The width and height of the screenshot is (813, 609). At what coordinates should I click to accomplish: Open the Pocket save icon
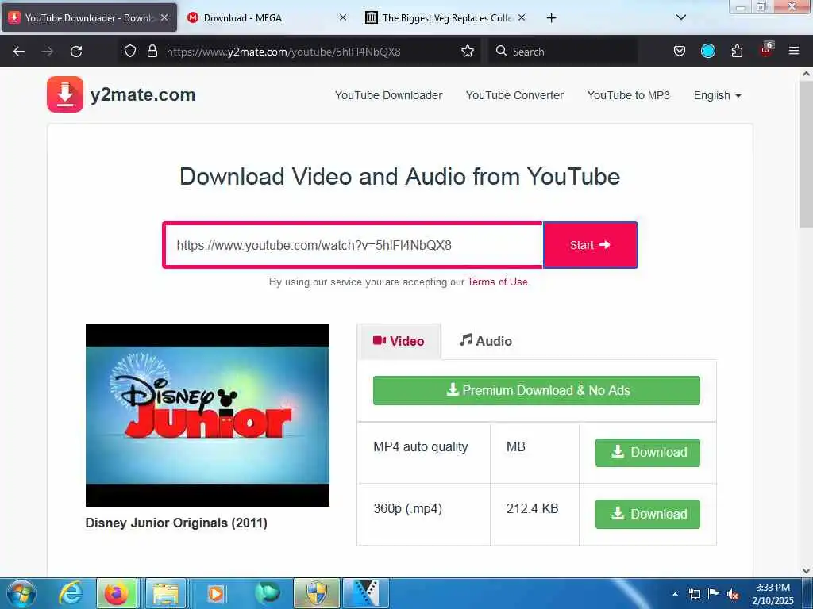(x=680, y=52)
